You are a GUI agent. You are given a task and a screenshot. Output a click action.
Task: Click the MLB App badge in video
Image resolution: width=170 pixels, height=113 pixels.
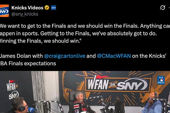coord(161,80)
